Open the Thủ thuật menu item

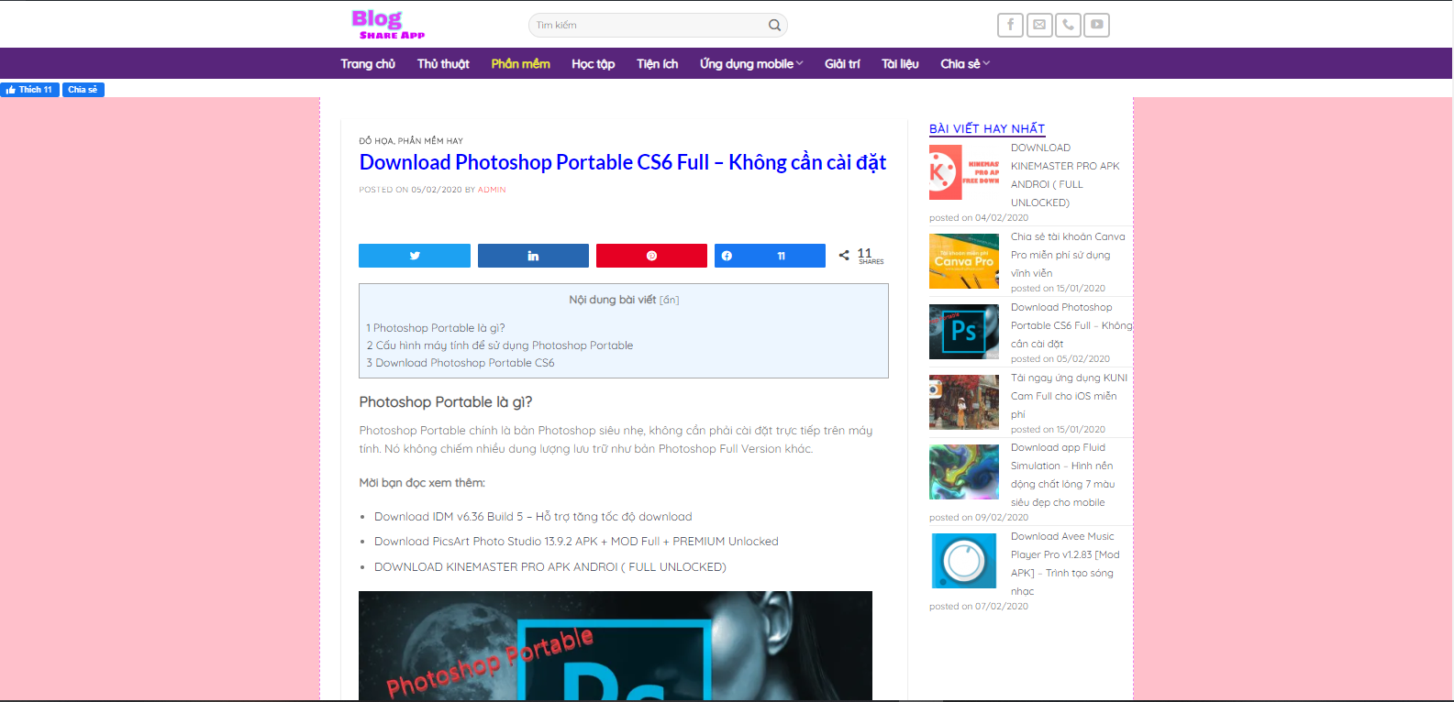pyautogui.click(x=443, y=64)
